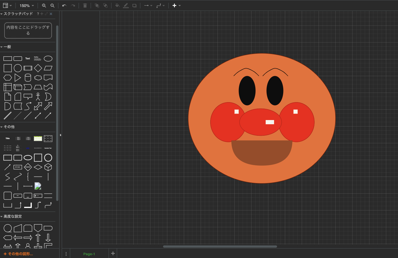Open the waypoints style dropdown

(160, 6)
